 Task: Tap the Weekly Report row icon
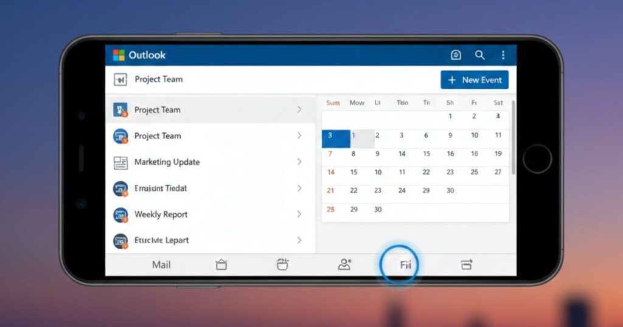click(x=120, y=215)
